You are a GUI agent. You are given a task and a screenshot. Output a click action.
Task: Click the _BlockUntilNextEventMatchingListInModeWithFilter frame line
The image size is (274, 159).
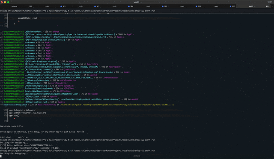click(x=49, y=94)
